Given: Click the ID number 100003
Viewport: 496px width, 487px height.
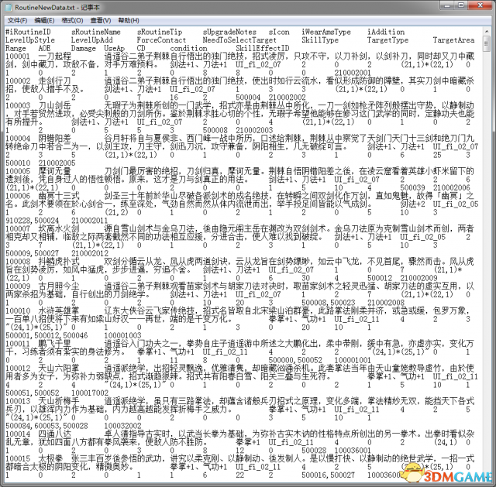Looking at the screenshot, I should pyautogui.click(x=18, y=106).
